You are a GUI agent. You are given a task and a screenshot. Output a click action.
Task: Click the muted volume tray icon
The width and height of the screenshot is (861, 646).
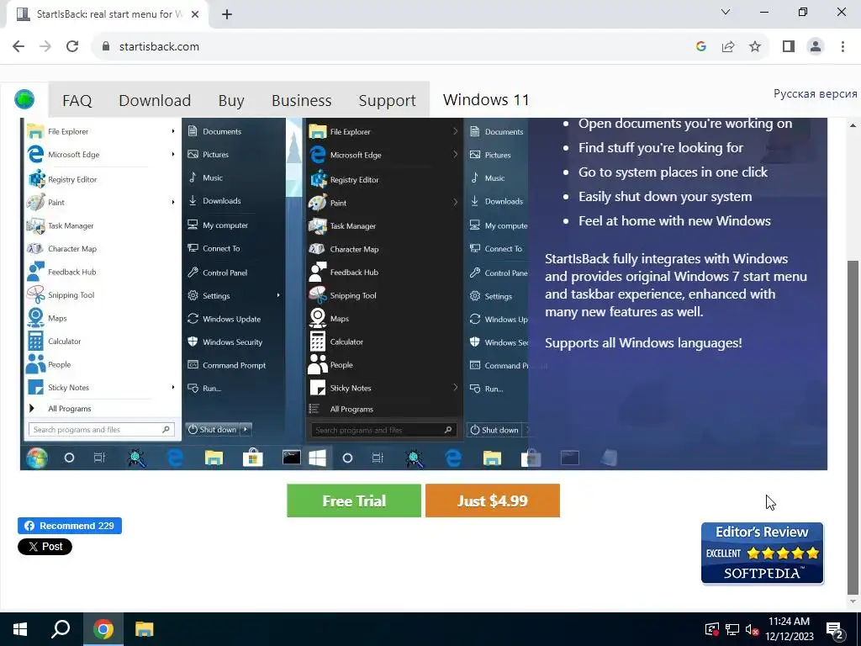[753, 629]
